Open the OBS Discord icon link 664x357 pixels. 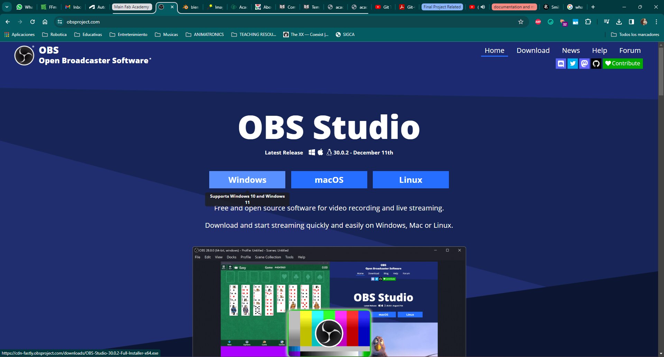coord(561,64)
